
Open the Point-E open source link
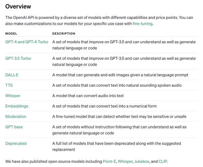(110, 161)
